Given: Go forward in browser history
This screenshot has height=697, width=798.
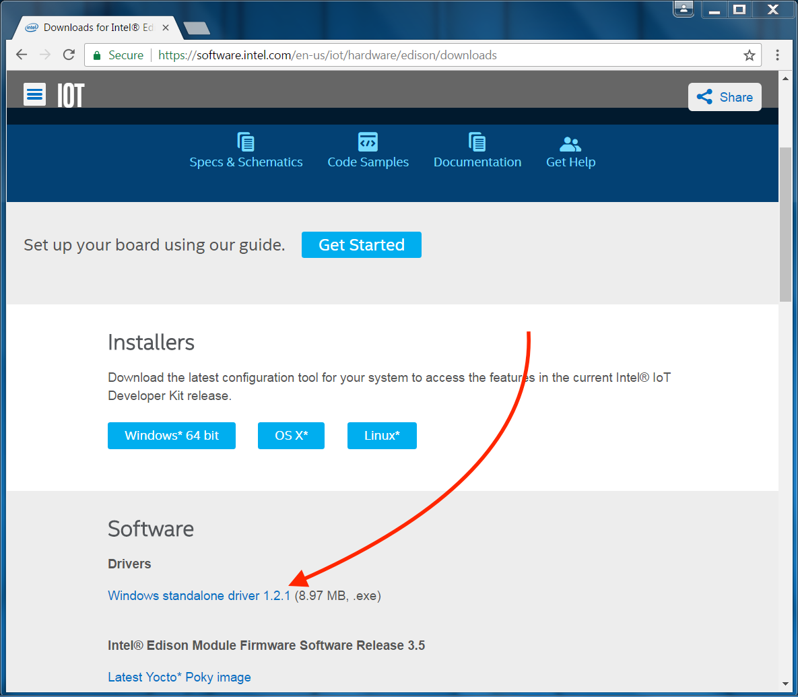Looking at the screenshot, I should point(45,55).
